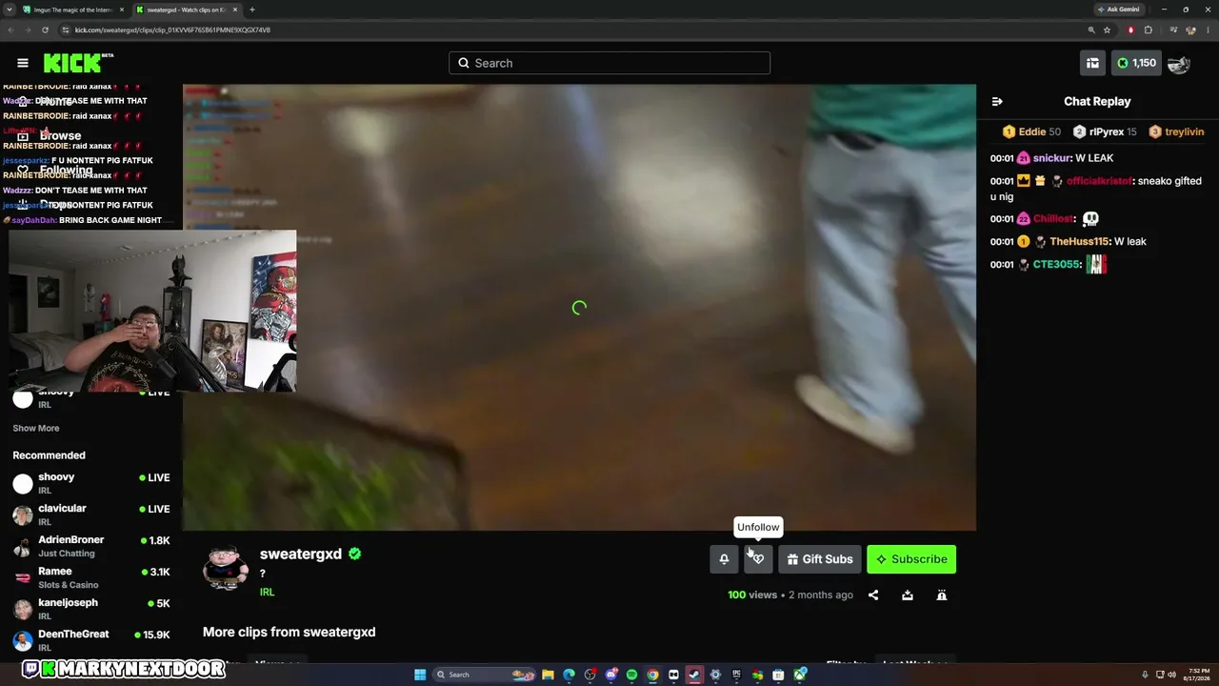1219x686 pixels.
Task: Open Steam from the taskbar
Action: pyautogui.click(x=694, y=675)
